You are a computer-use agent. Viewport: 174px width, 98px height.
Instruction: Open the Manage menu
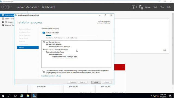[x=148, y=7]
